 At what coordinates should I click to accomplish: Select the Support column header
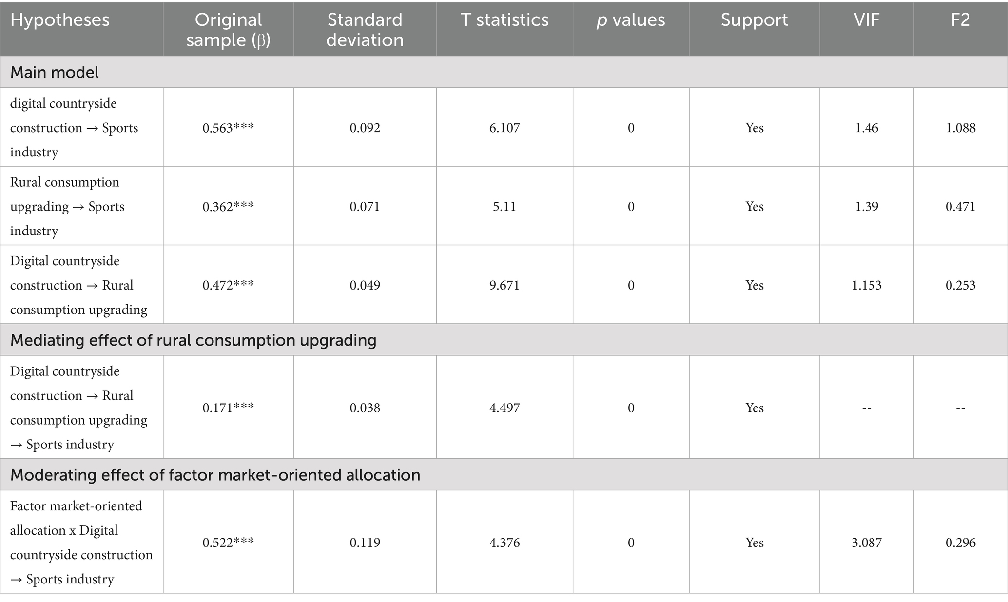point(754,20)
